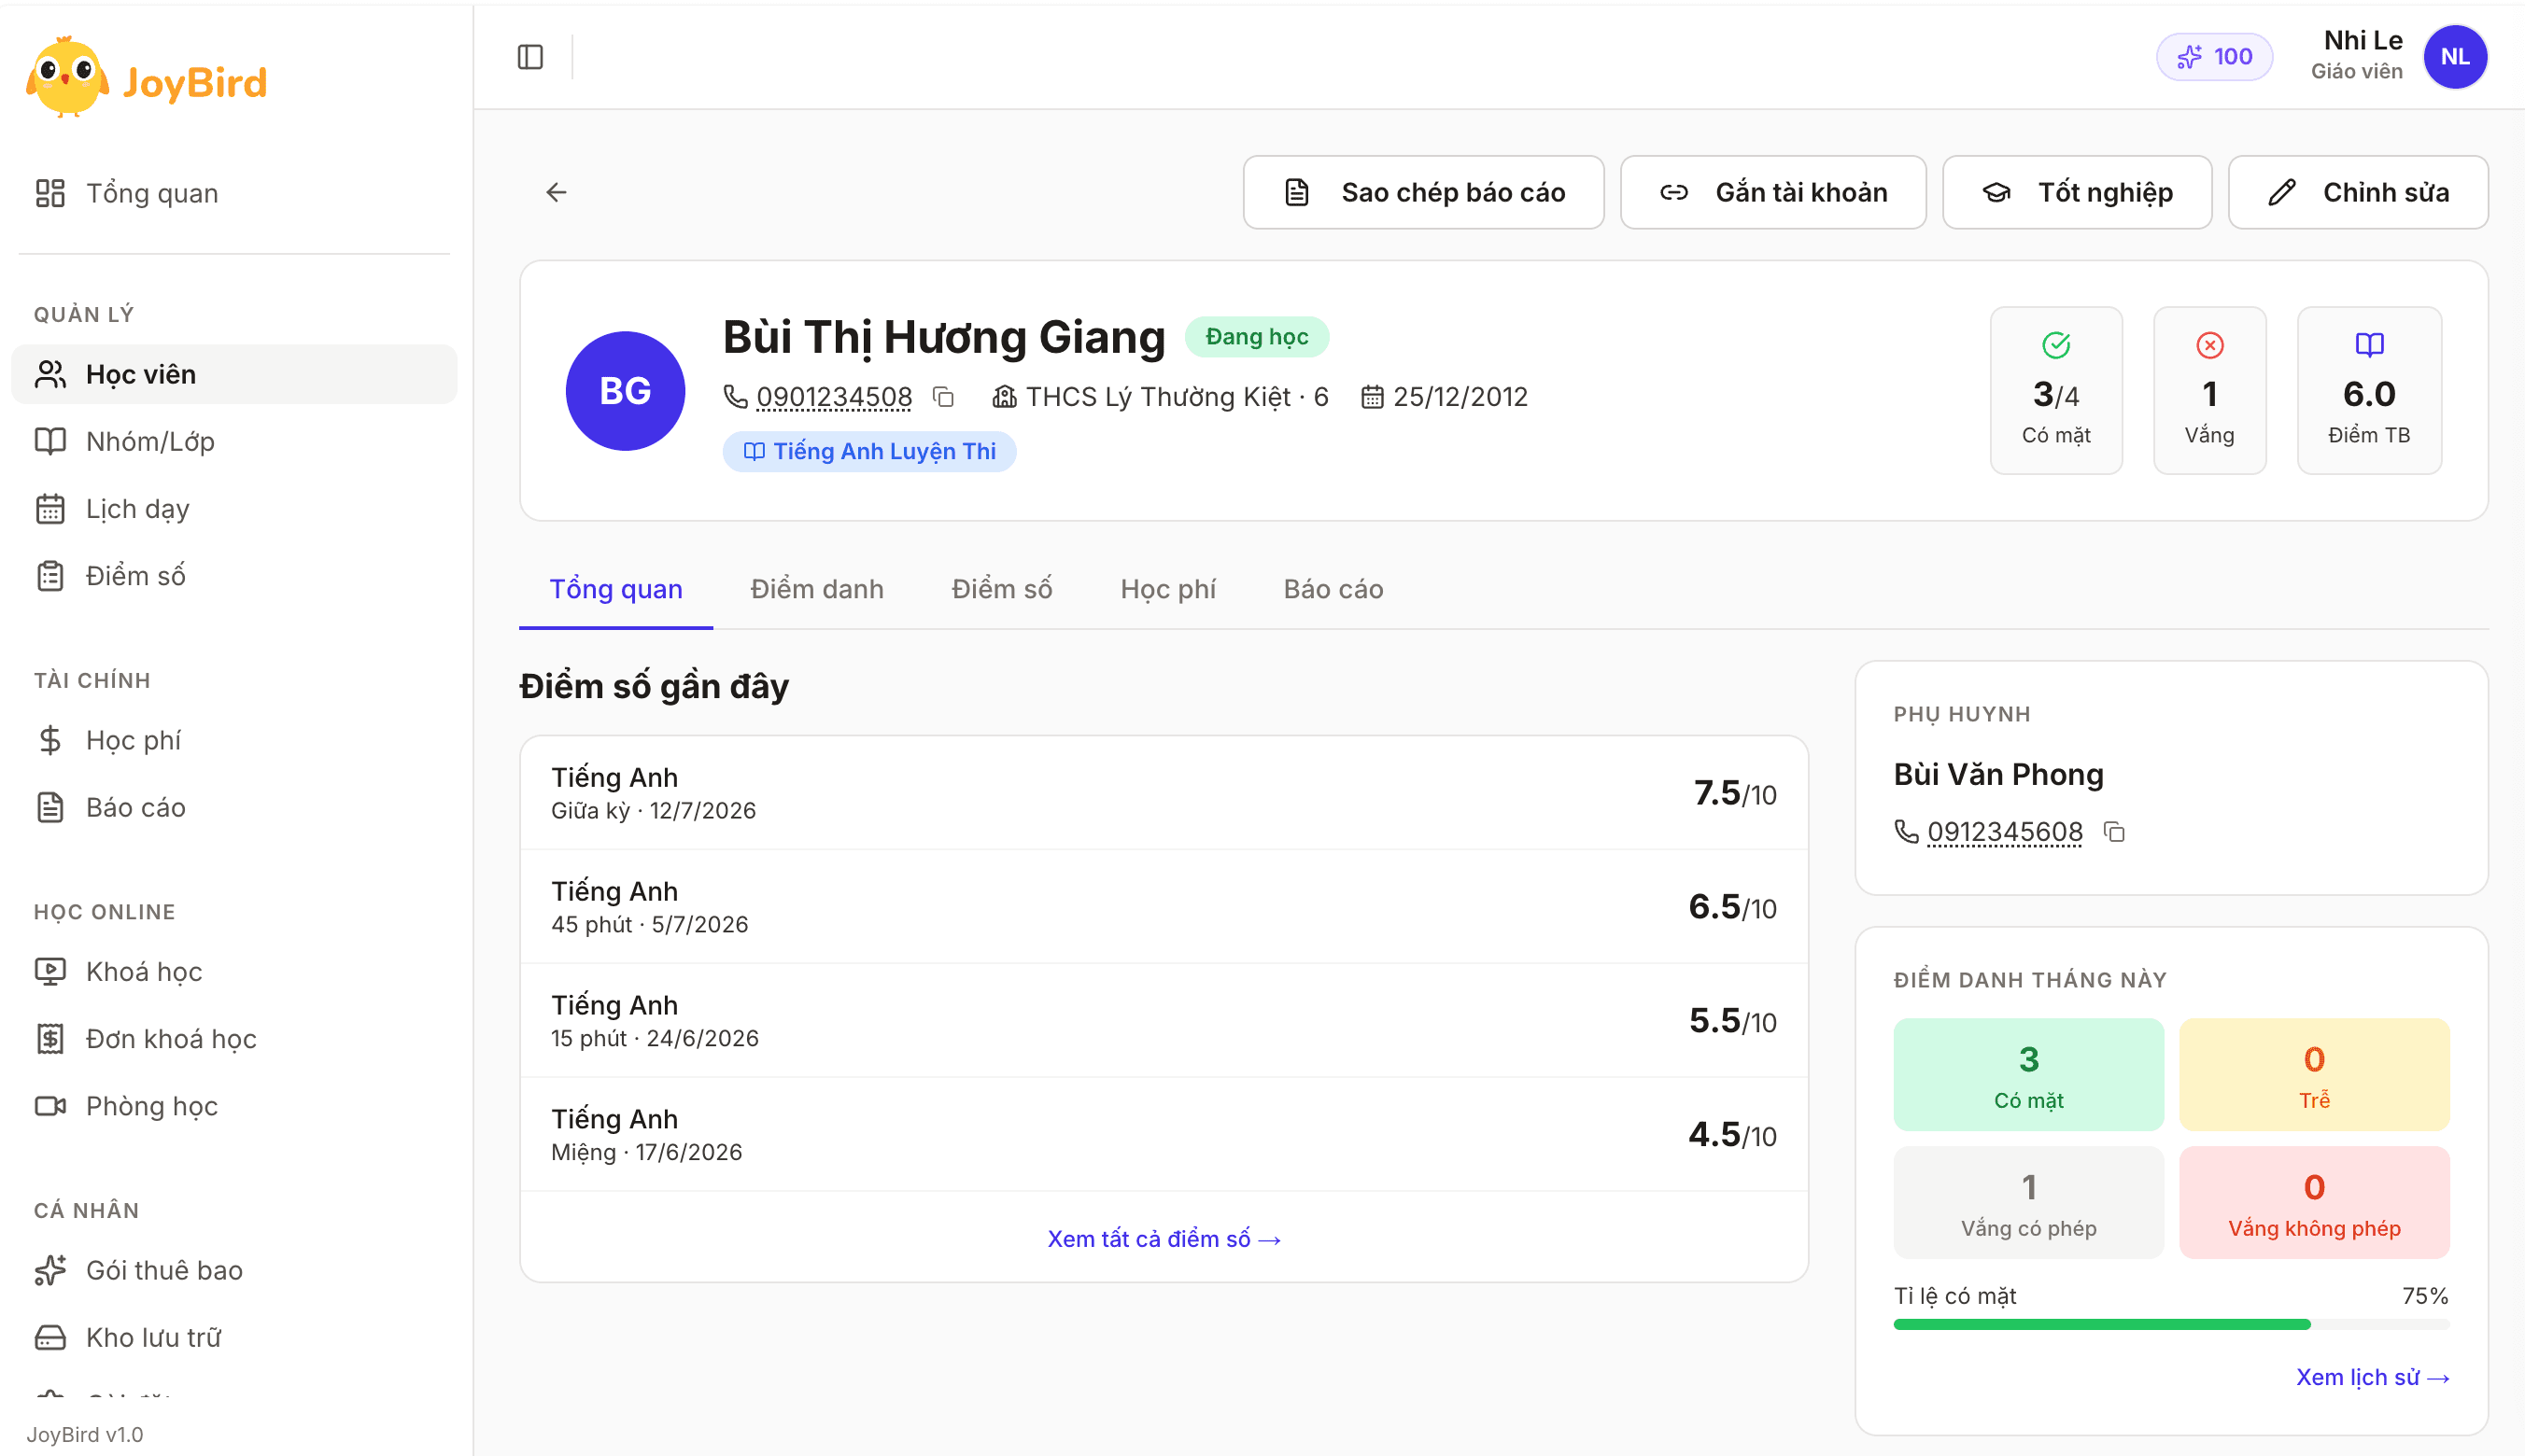Screen dimensions: 2525x1456
Task: Click parent phone number 0912345608
Action: click(x=2005, y=832)
